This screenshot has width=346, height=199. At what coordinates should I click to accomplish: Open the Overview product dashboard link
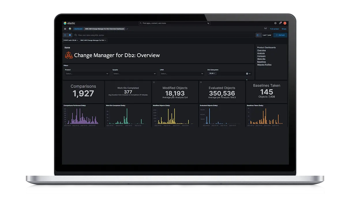pos(262,50)
